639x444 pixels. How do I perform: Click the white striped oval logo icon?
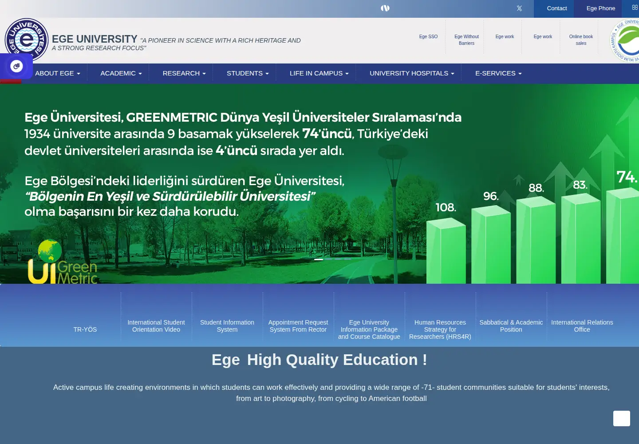pos(385,8)
